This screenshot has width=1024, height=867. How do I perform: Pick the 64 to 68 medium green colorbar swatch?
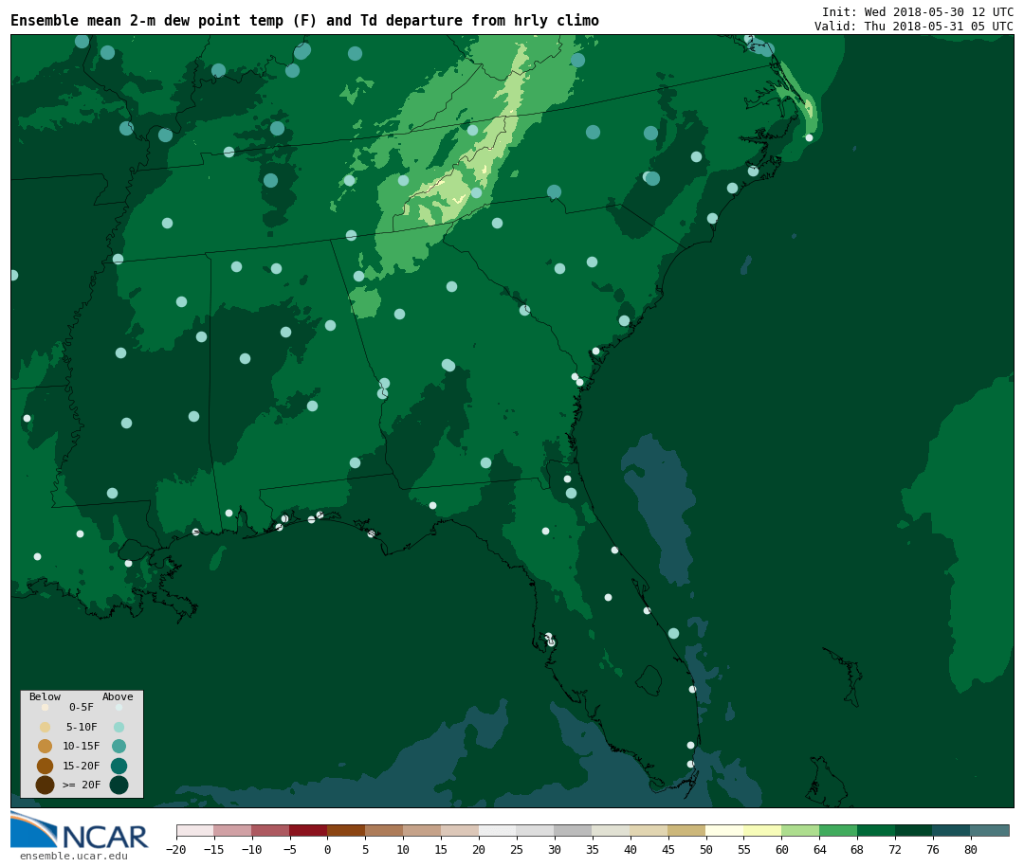coord(838,830)
